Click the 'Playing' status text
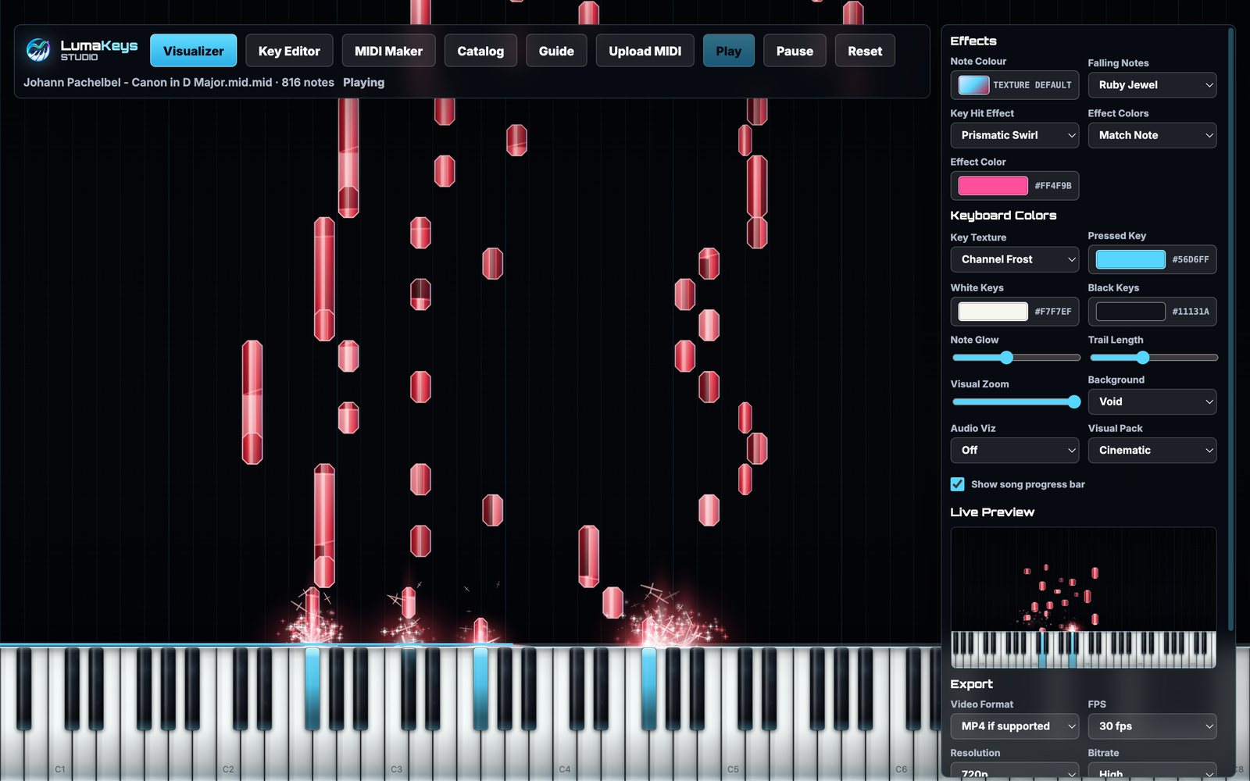This screenshot has width=1250, height=781. pos(363,82)
